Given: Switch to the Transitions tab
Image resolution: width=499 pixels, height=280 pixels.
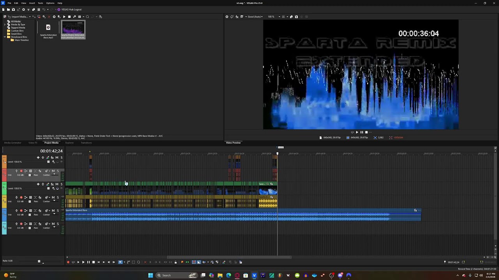Looking at the screenshot, I should click(86, 143).
